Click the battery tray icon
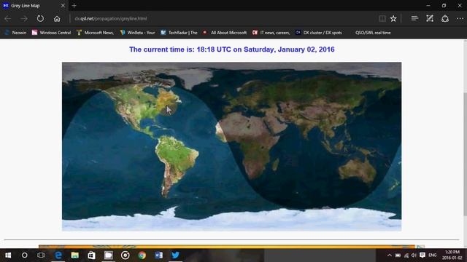Screen dimensions: 467x262 [x=398, y=255]
